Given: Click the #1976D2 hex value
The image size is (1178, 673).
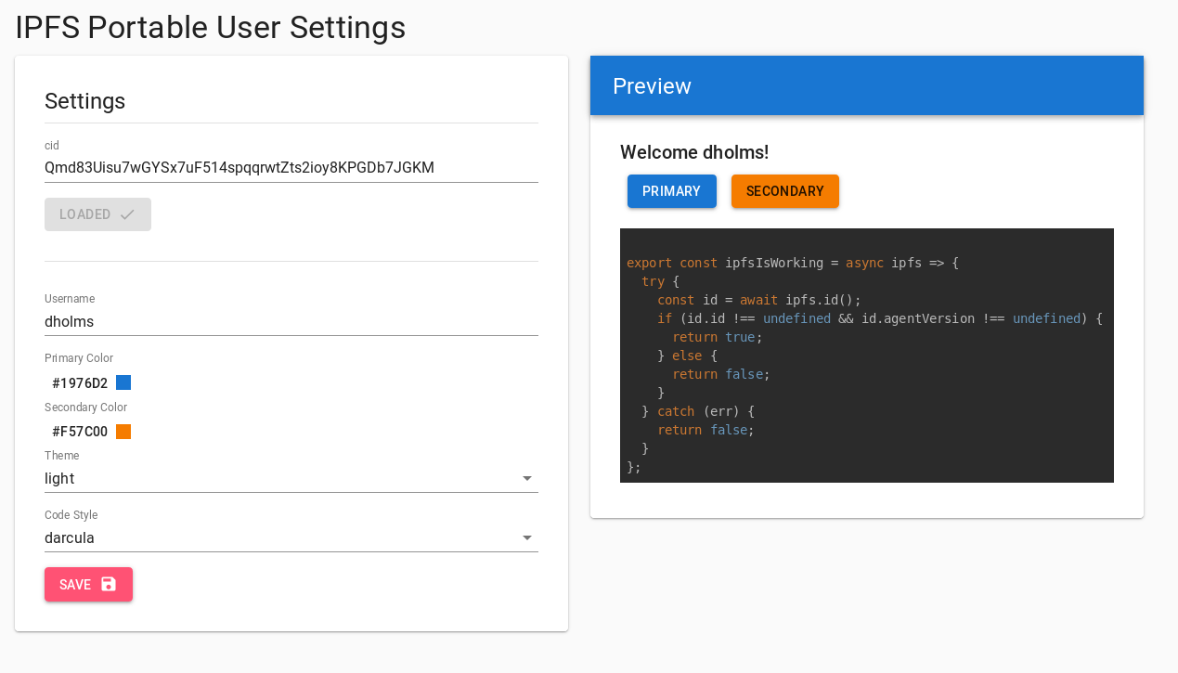Looking at the screenshot, I should pyautogui.click(x=80, y=383).
